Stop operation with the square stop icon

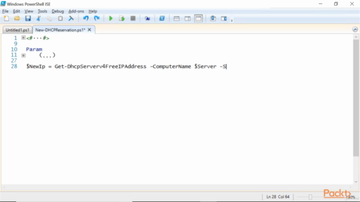[133, 19]
